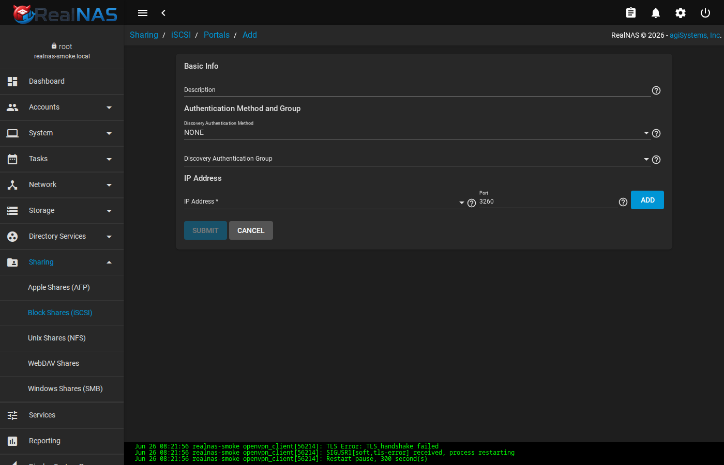This screenshot has height=465, width=724.
Task: Open Unix Shares (NFS)
Action: tap(62, 338)
